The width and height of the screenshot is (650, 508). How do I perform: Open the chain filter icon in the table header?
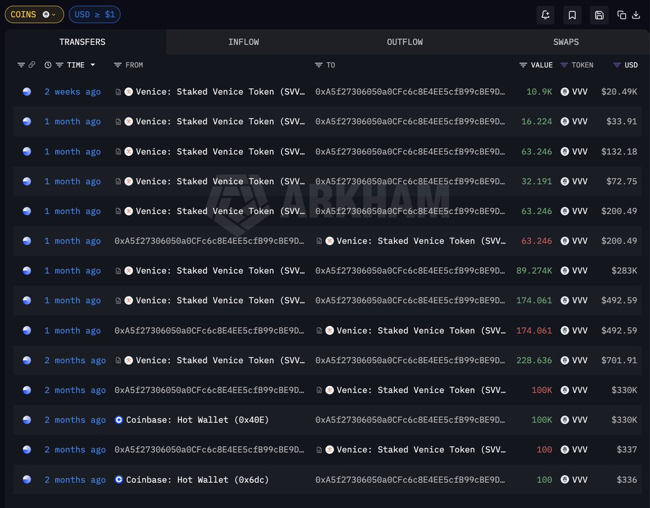(21, 65)
